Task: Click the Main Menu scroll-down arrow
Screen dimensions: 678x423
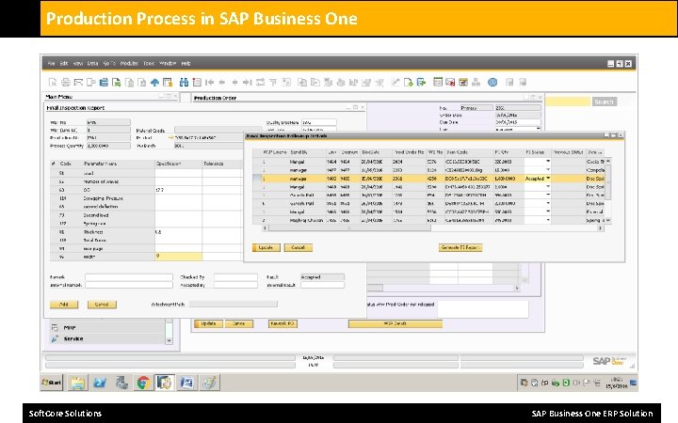Action: 169,340
